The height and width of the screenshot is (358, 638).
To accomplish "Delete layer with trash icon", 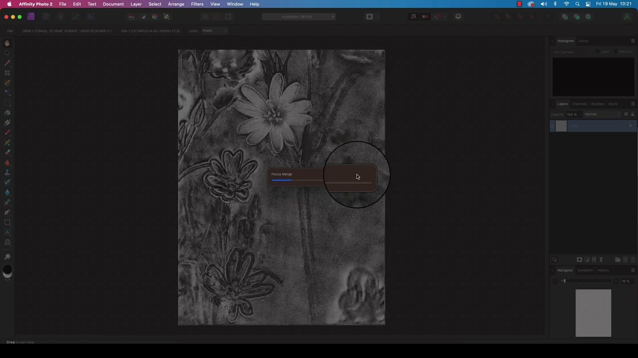I will pyautogui.click(x=633, y=260).
